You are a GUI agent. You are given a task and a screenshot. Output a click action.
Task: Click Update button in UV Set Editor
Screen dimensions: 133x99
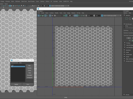pyautogui.click(x=16, y=84)
